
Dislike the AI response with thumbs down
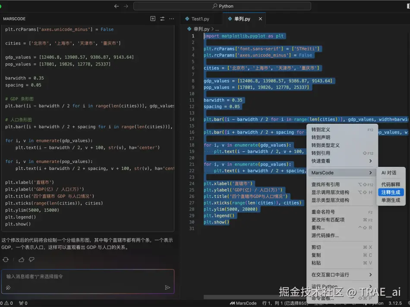tap(31, 259)
